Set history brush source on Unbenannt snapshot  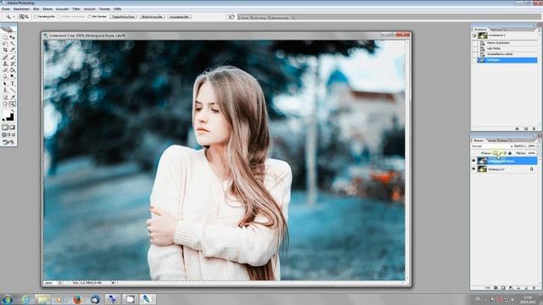(474, 36)
